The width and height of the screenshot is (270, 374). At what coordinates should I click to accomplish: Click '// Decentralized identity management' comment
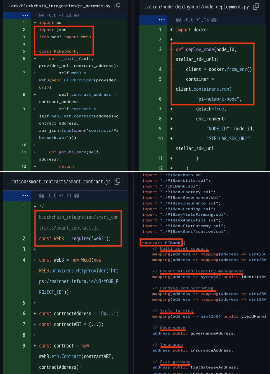(198, 271)
